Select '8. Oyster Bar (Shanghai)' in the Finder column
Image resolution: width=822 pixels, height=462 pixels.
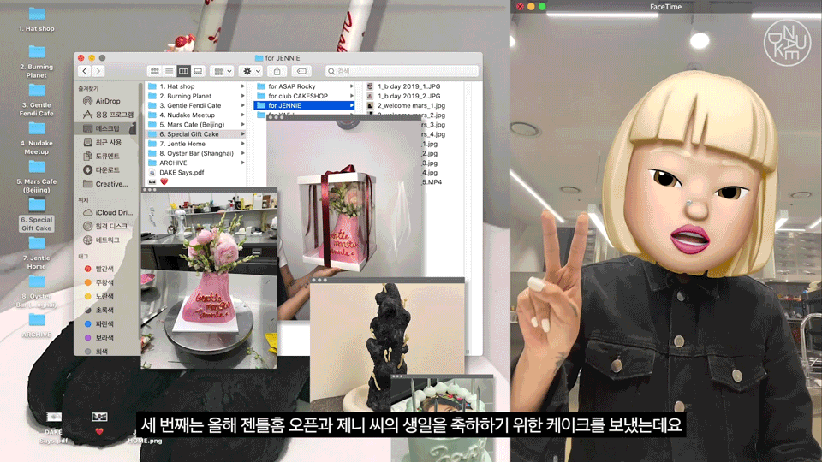click(195, 153)
